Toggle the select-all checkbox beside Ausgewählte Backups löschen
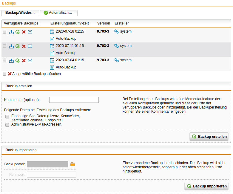233x194 pixels. pos(4,74)
